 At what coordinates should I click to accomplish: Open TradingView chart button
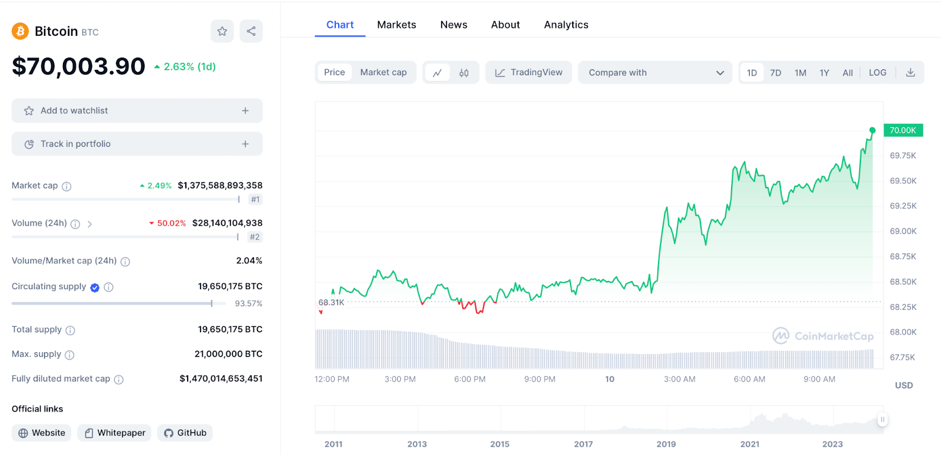pos(529,72)
